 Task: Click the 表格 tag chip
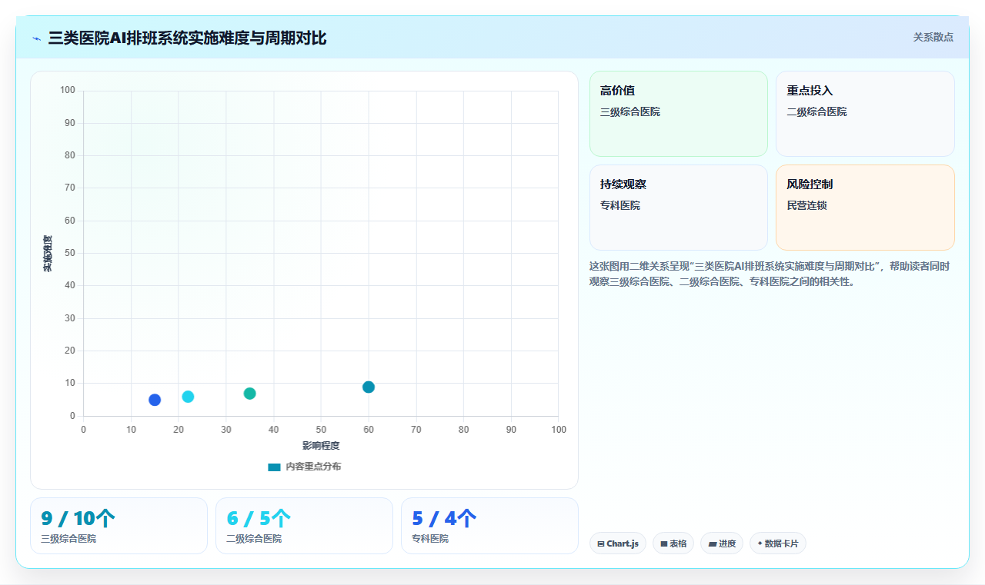click(673, 543)
